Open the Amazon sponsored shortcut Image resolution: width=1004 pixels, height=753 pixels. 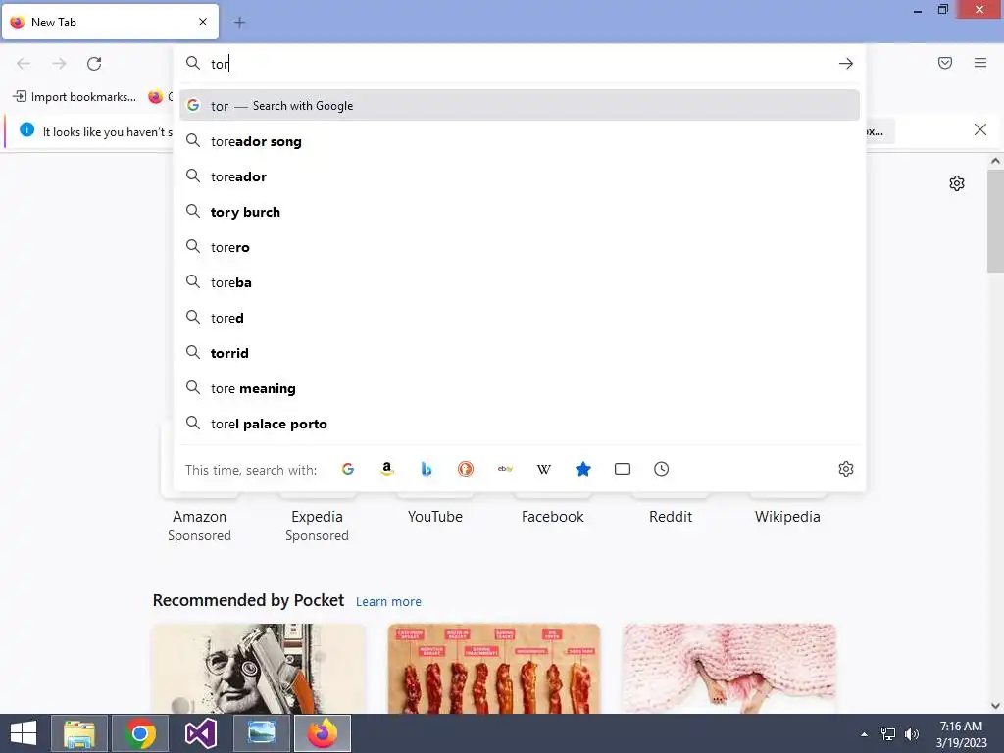199,516
